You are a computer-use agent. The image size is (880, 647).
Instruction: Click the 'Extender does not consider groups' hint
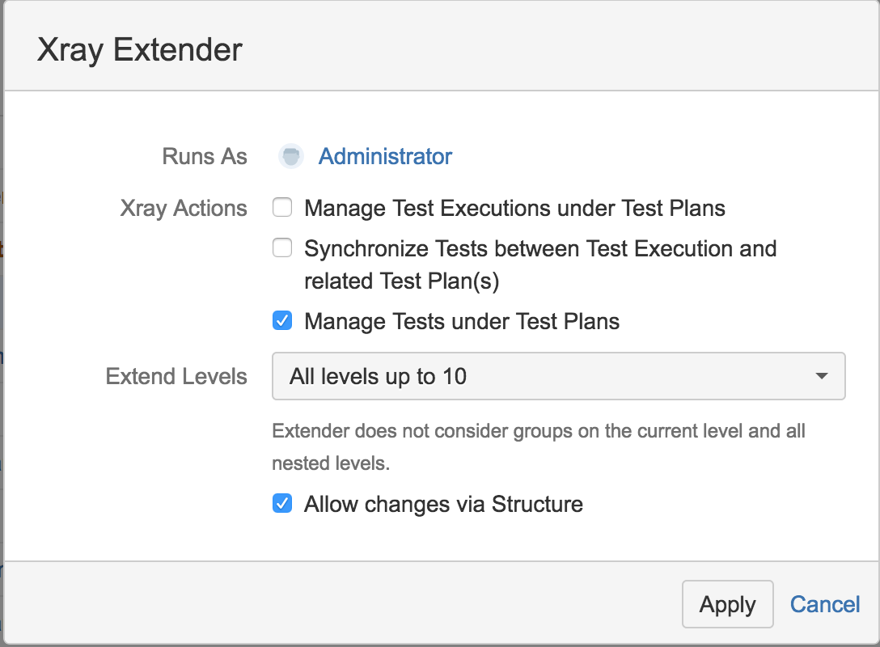click(x=538, y=447)
